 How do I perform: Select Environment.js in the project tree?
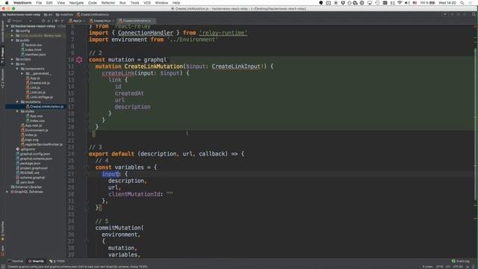click(35, 130)
